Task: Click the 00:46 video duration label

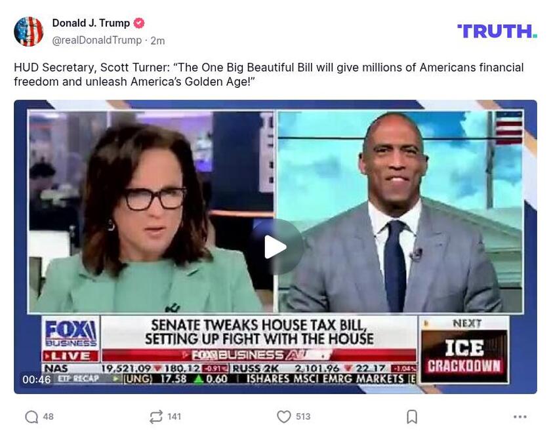Action: tap(37, 380)
